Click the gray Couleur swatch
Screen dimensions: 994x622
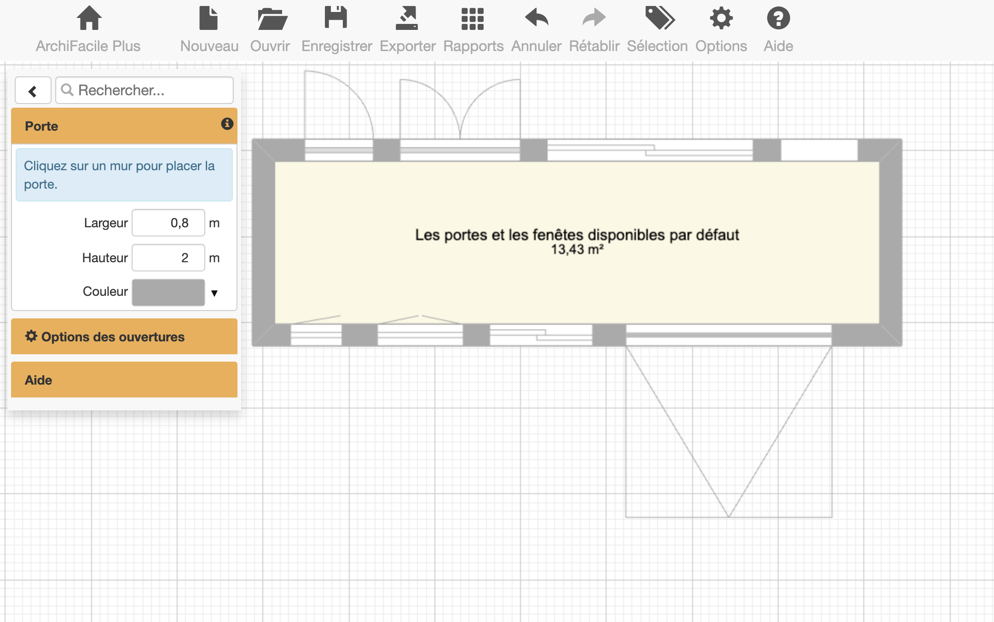coord(168,293)
